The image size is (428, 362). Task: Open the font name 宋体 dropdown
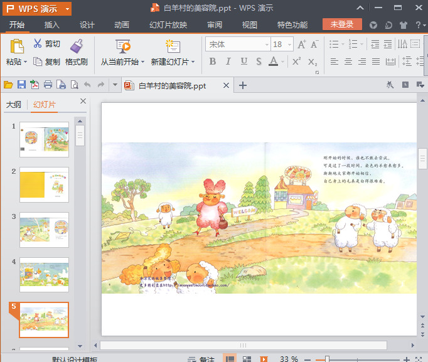coord(265,44)
